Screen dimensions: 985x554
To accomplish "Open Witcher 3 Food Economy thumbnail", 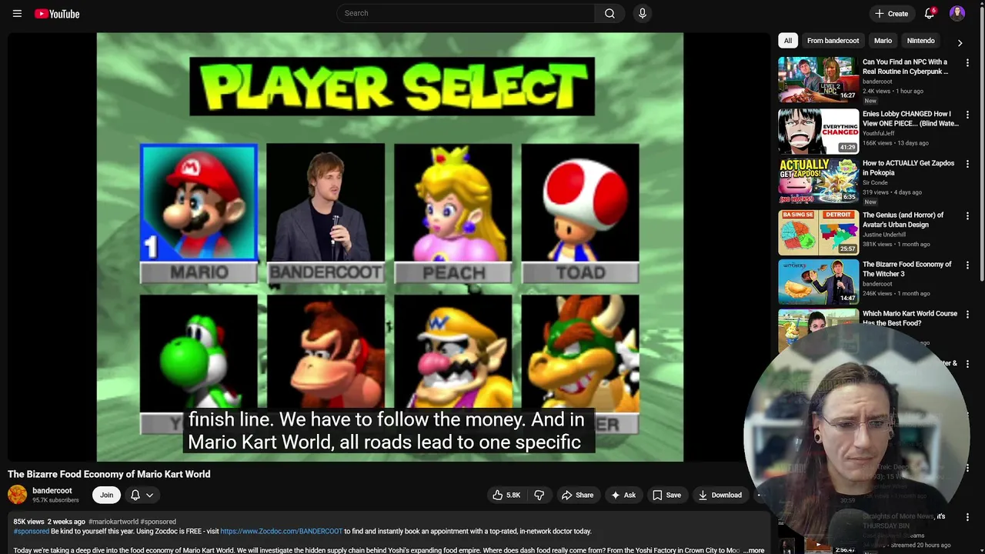I will point(818,282).
